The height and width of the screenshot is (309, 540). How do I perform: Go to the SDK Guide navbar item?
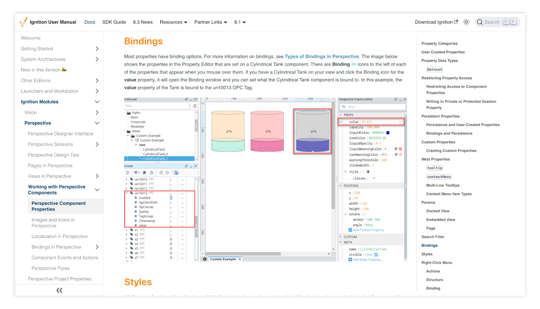(x=114, y=22)
